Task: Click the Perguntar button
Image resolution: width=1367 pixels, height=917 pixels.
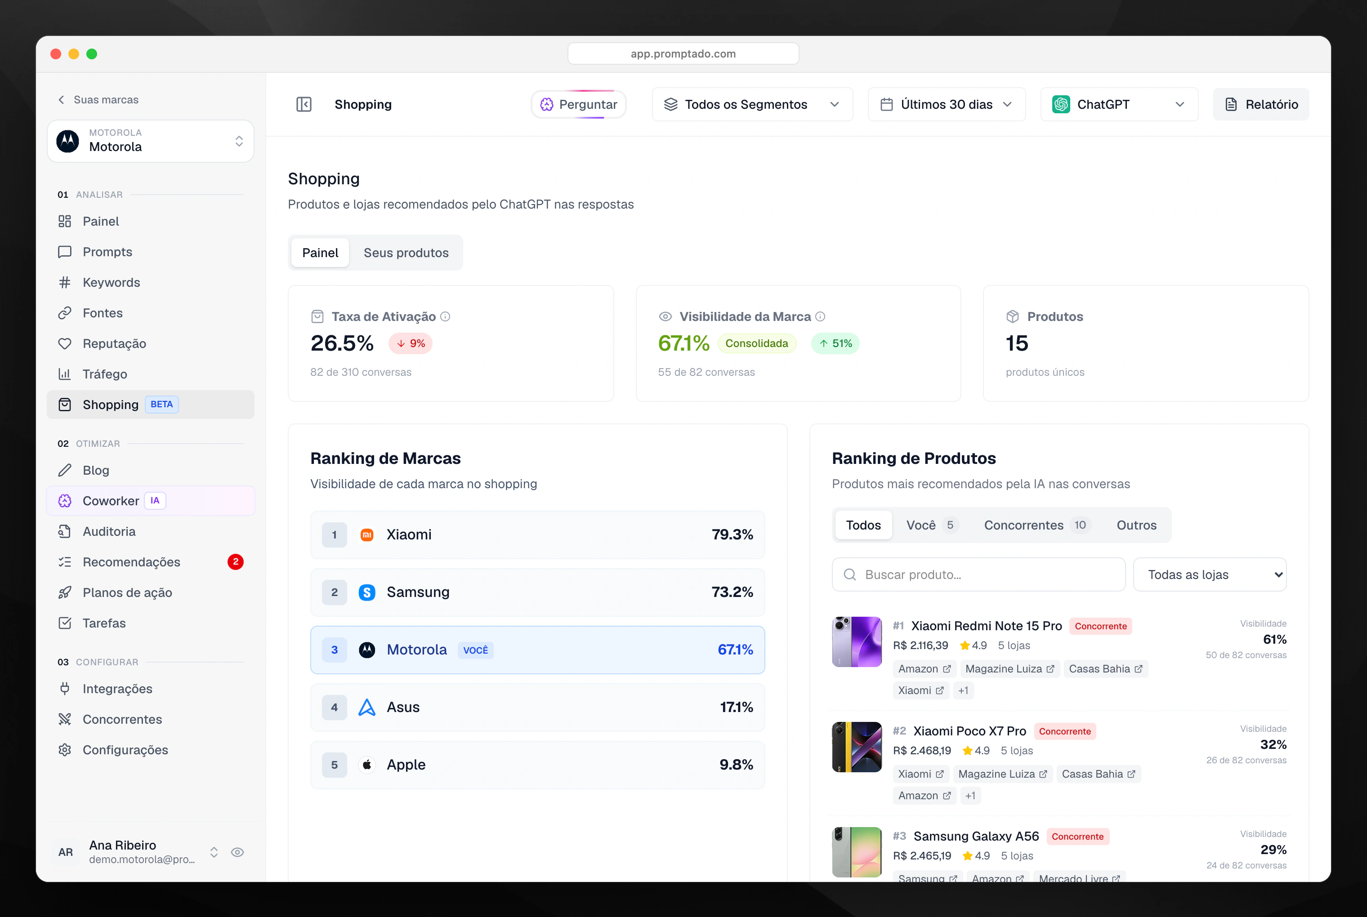Action: click(578, 104)
